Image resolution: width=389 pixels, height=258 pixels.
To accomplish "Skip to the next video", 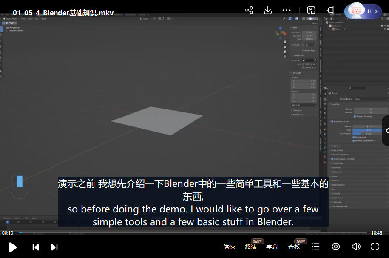I will (x=54, y=247).
